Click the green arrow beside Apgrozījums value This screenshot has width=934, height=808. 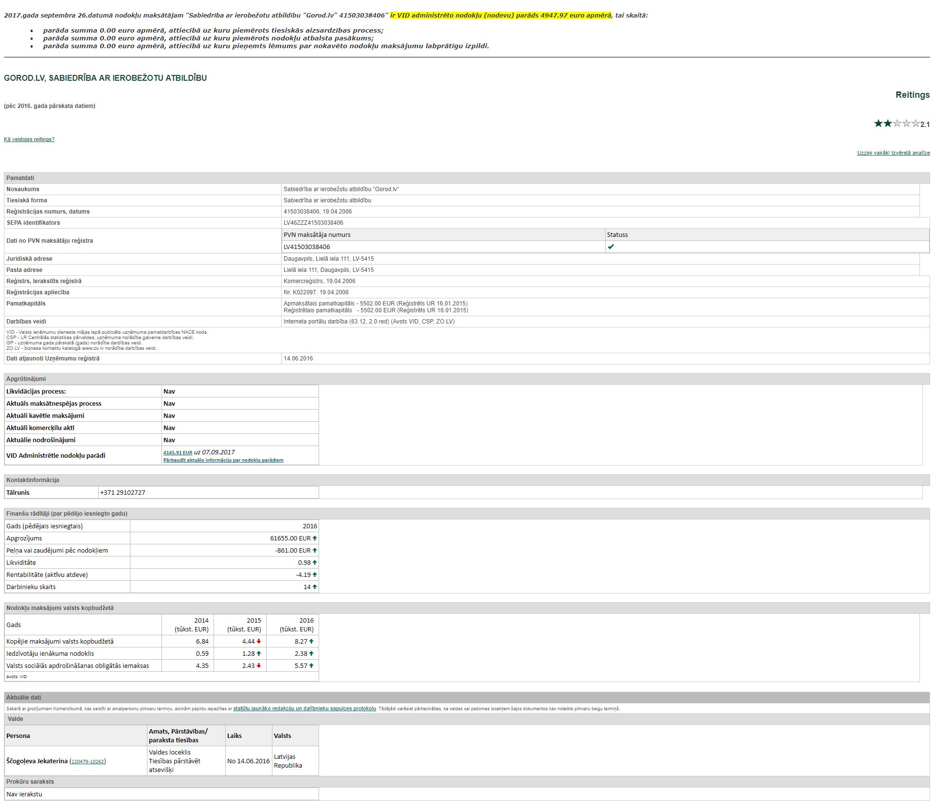tap(315, 538)
